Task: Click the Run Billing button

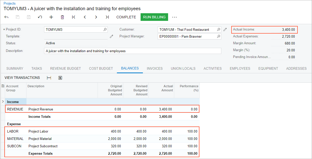Action: click(154, 17)
